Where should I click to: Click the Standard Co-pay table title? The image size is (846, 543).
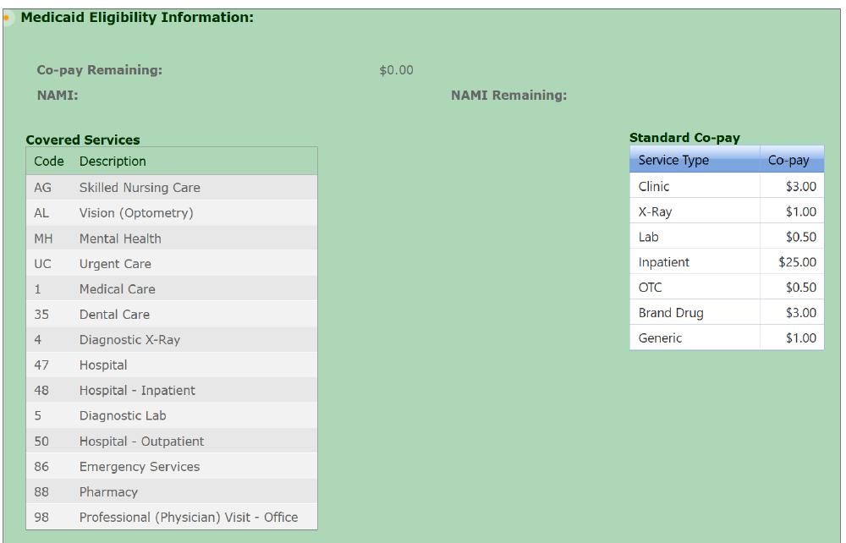[x=684, y=138]
